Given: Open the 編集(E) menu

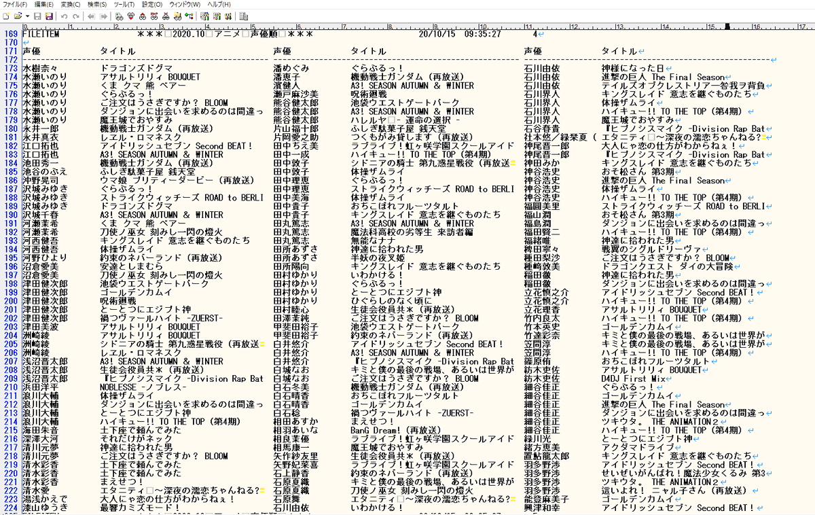Looking at the screenshot, I should tap(43, 4).
